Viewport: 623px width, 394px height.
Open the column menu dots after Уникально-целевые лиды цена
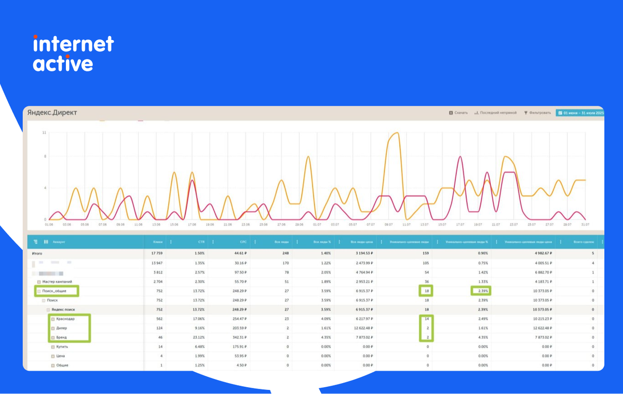pos(560,242)
